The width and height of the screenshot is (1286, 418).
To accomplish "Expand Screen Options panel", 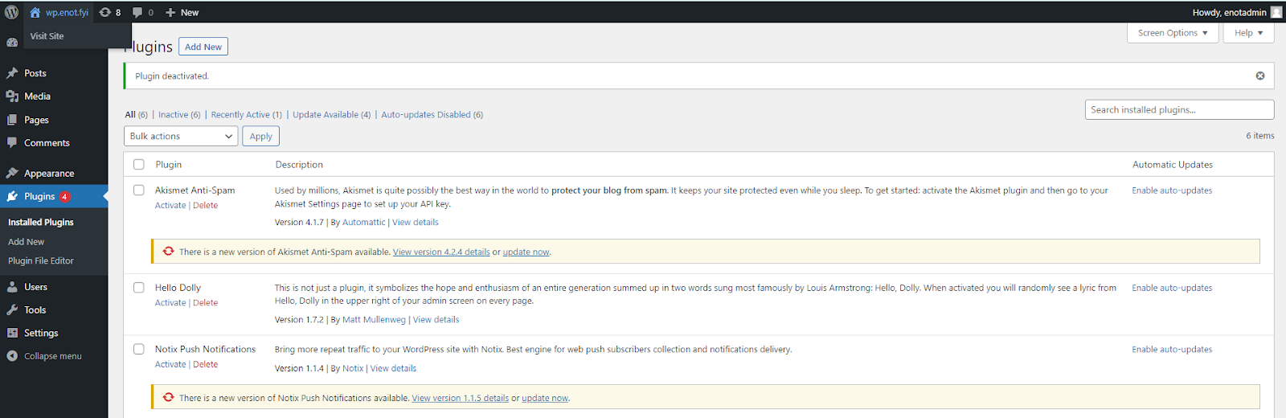I will (x=1173, y=33).
